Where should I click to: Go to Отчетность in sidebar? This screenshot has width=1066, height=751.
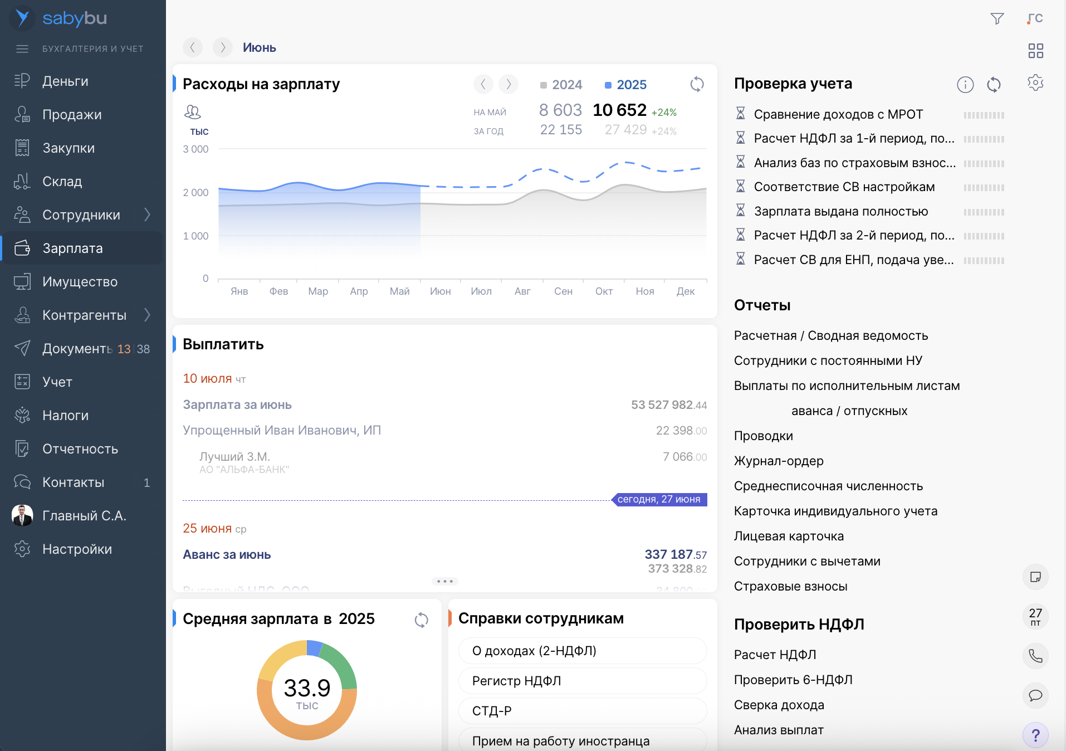point(80,448)
